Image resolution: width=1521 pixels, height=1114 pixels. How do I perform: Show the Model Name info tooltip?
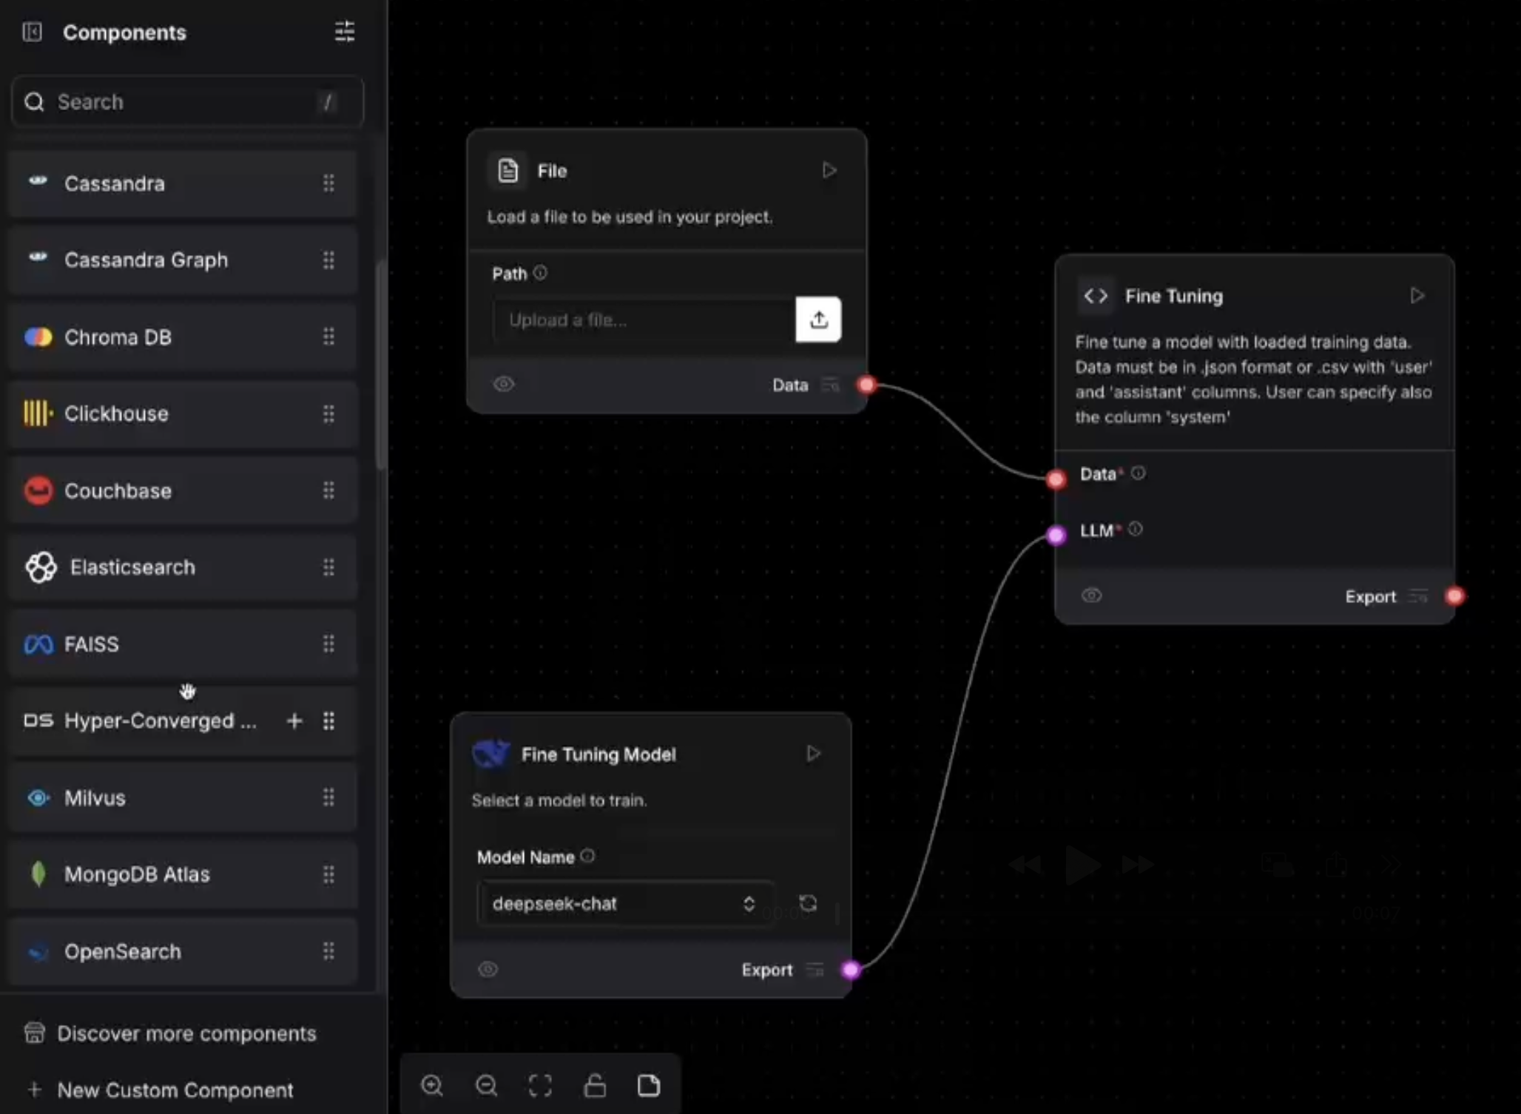click(x=587, y=856)
